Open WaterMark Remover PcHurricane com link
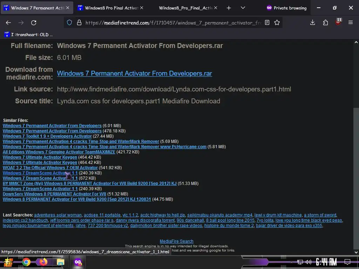Image resolution: width=359 pixels, height=269 pixels. (x=104, y=147)
